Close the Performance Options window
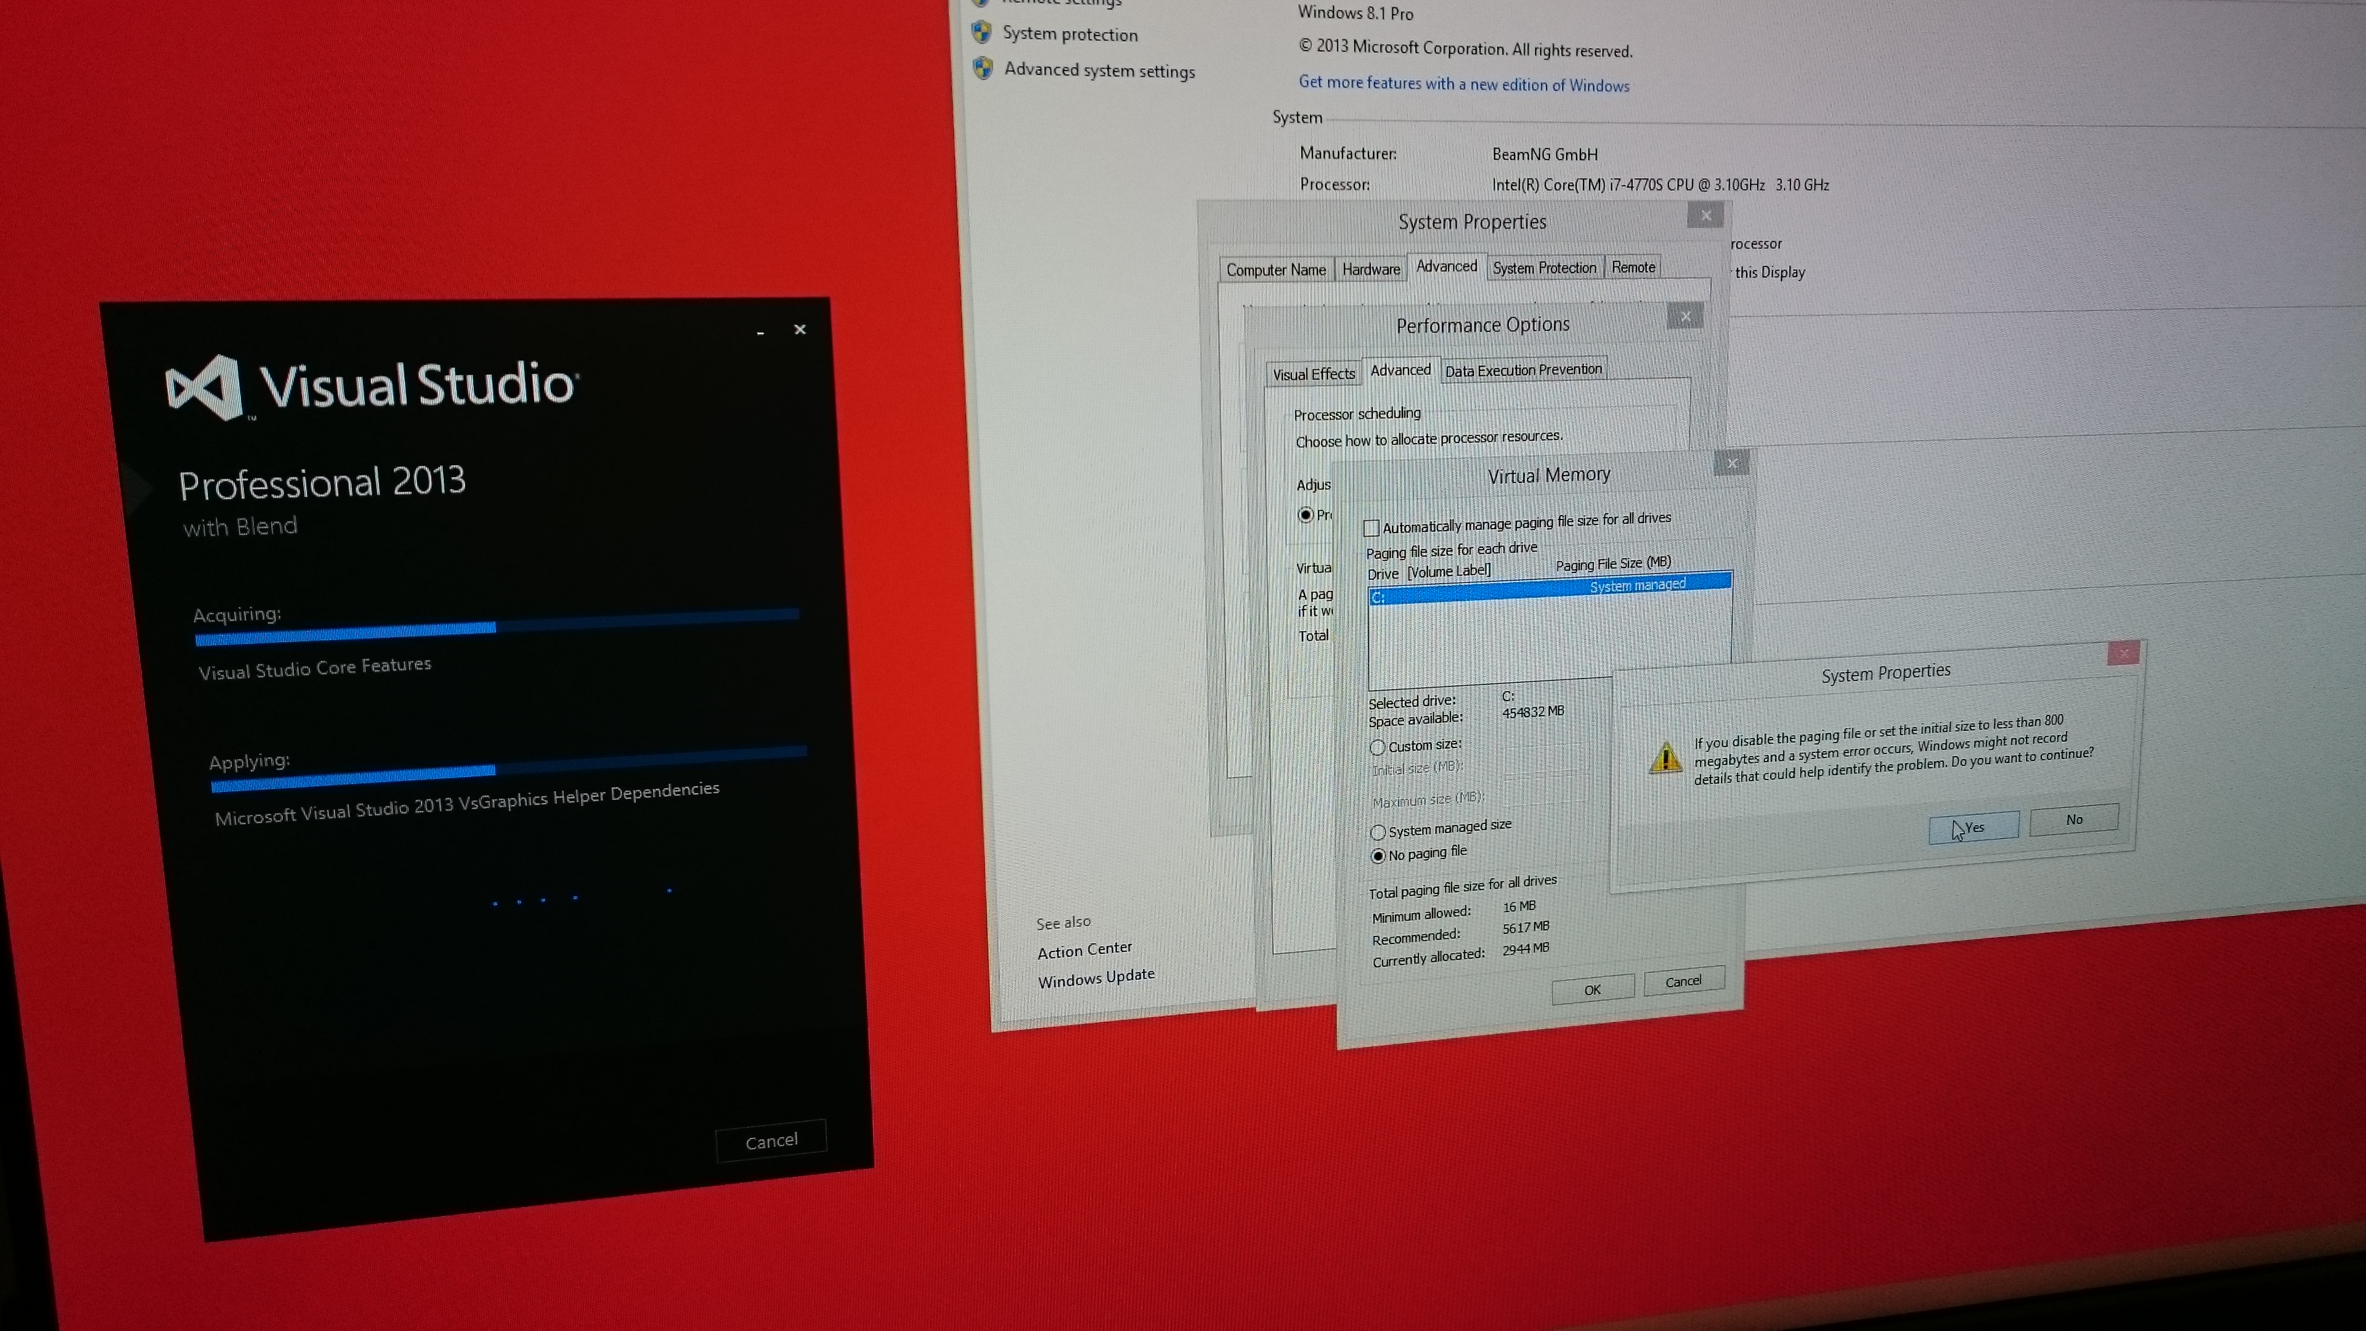Image resolution: width=2366 pixels, height=1331 pixels. coord(1685,317)
